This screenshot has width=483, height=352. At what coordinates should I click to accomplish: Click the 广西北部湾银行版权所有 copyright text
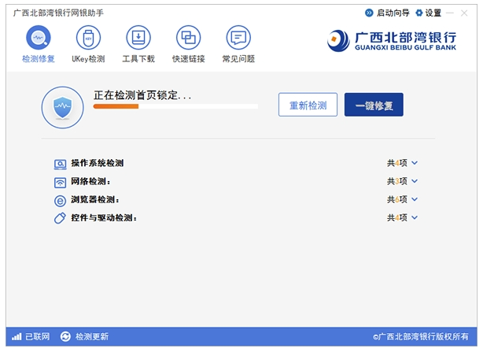[421, 336]
